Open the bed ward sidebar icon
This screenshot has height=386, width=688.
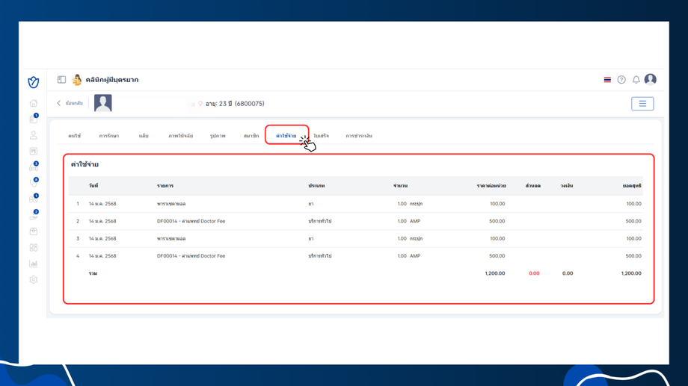click(x=34, y=167)
